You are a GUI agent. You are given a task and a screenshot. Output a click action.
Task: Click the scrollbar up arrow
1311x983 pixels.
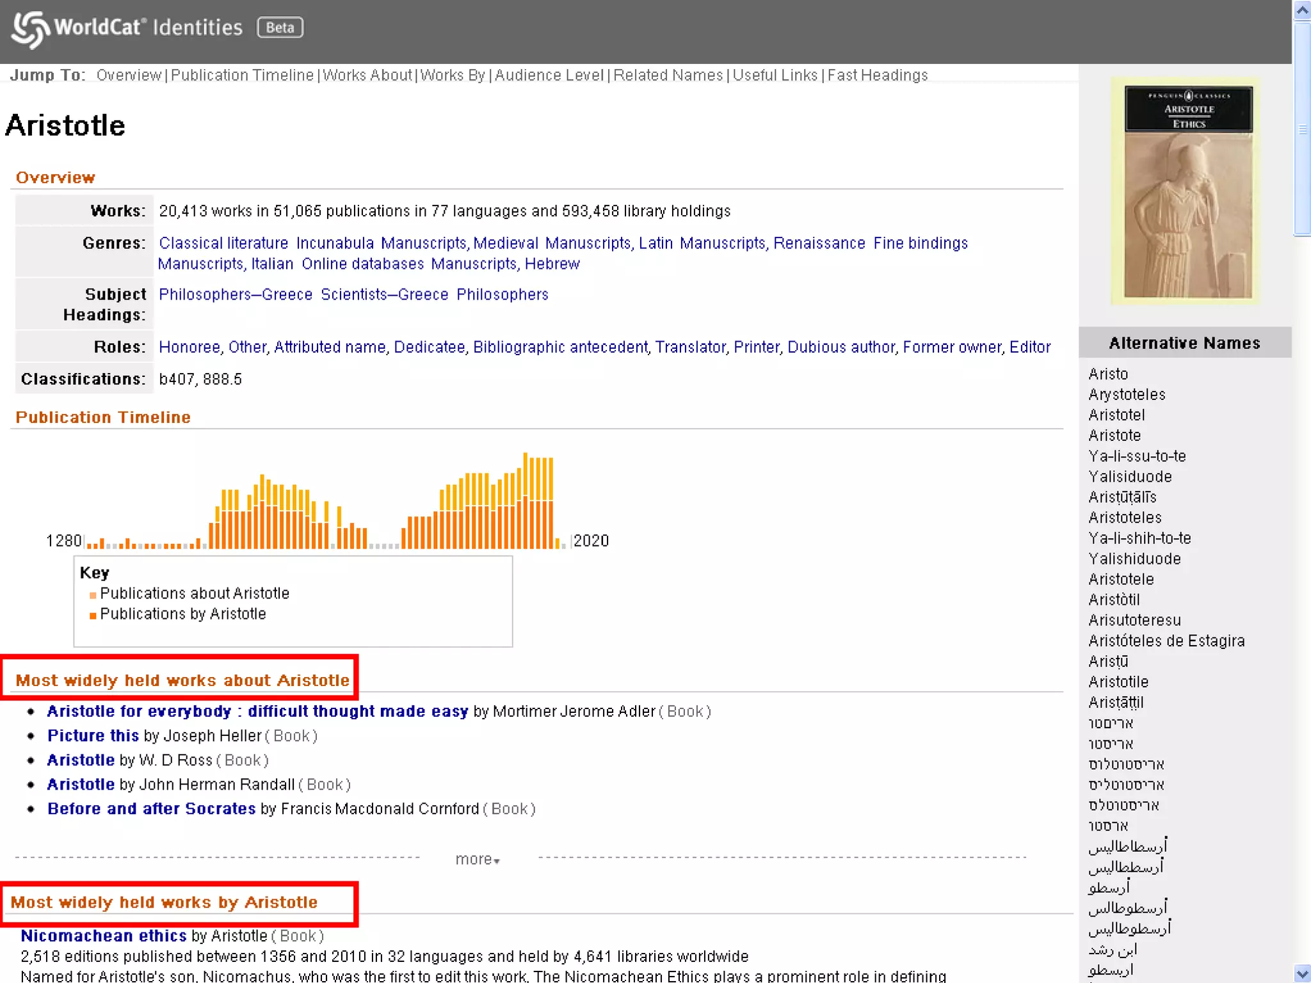(1301, 10)
